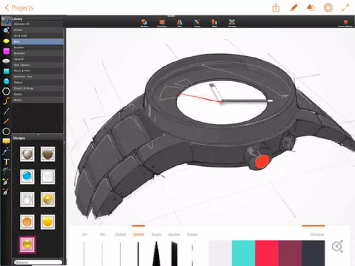Pick the yellow ellipse shape tool
355x266 pixels.
click(x=6, y=41)
